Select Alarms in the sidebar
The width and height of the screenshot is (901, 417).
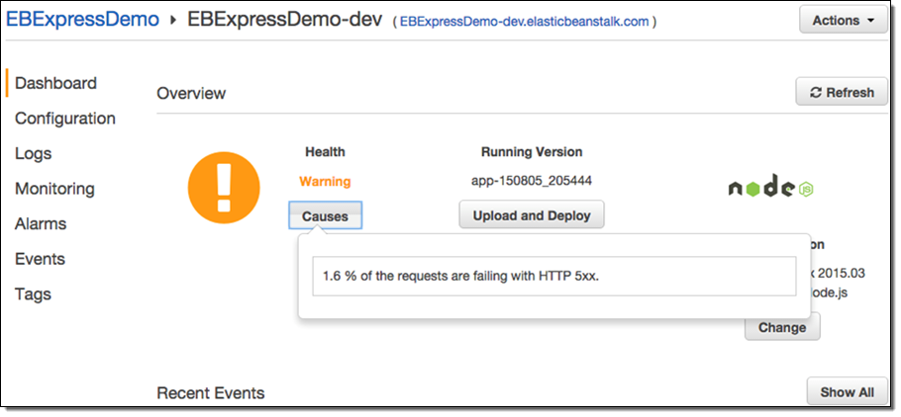tap(41, 223)
